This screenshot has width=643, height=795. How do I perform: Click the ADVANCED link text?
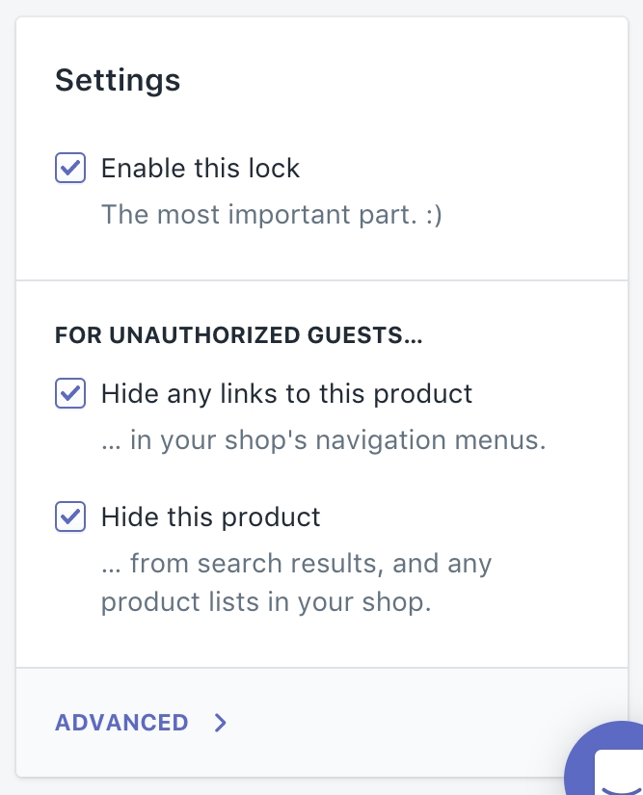coord(121,723)
